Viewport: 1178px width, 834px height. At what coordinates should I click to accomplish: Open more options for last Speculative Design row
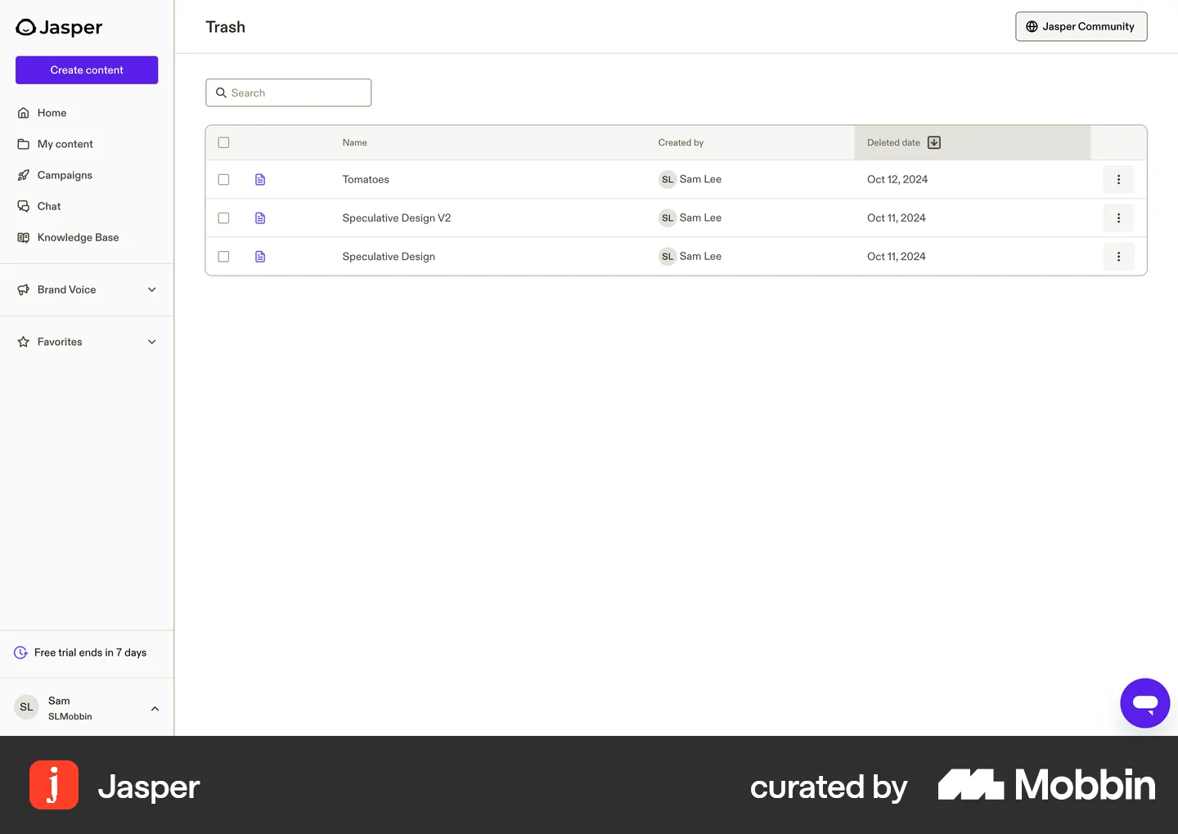pyautogui.click(x=1118, y=256)
